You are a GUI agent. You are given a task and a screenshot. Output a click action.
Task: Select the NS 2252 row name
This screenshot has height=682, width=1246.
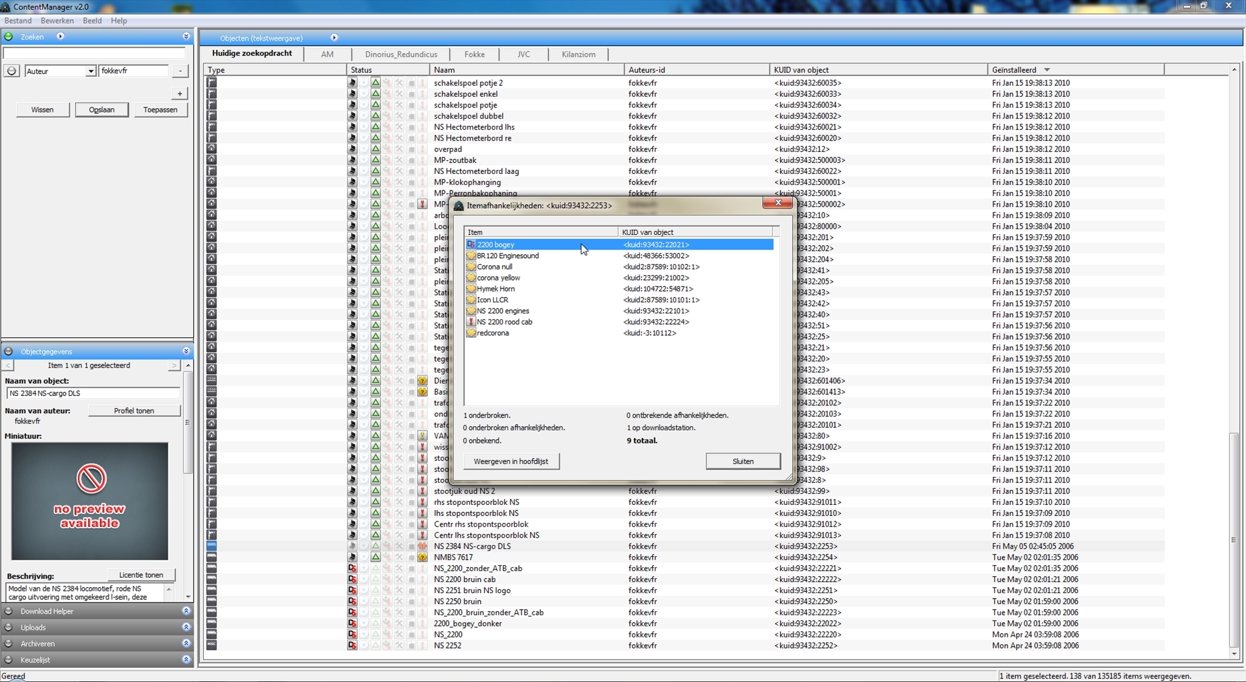[447, 645]
